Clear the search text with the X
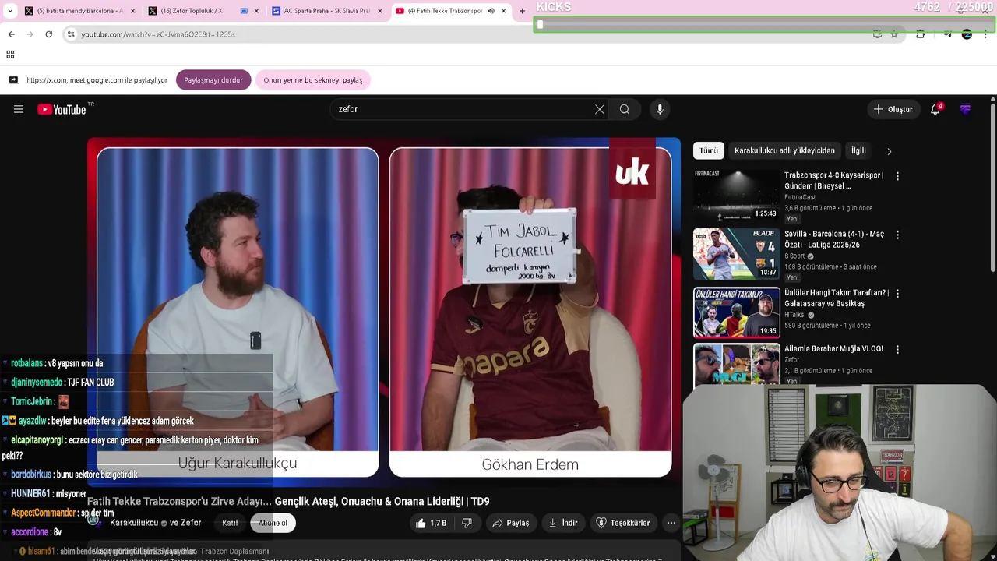This screenshot has height=561, width=997. tap(600, 109)
